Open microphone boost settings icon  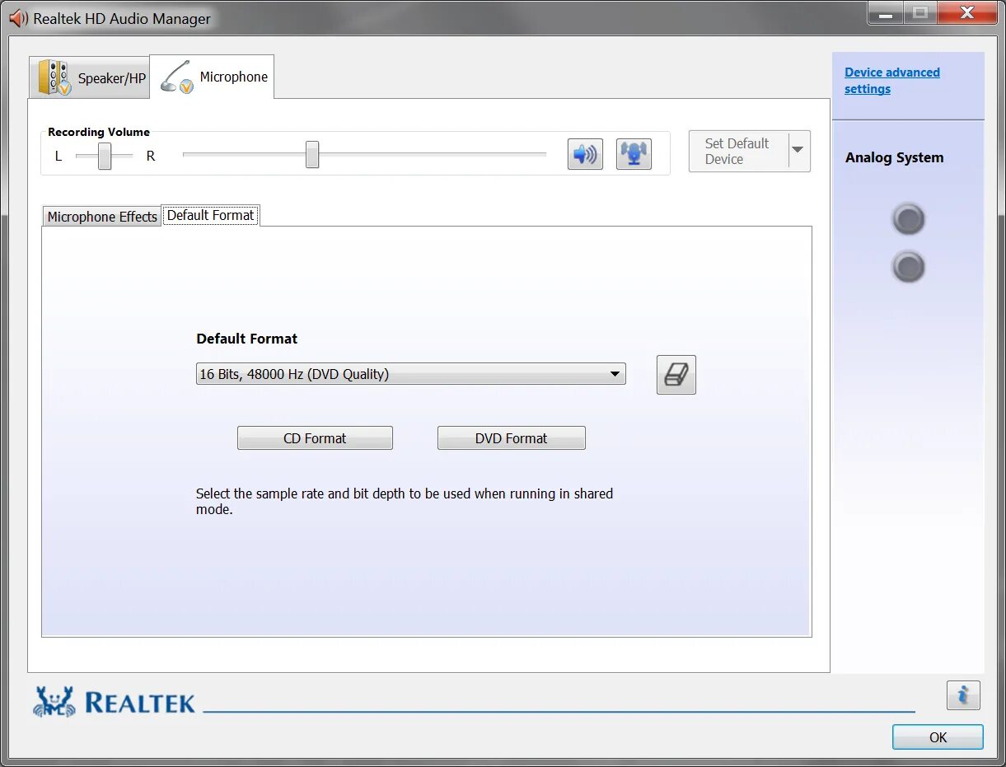634,154
